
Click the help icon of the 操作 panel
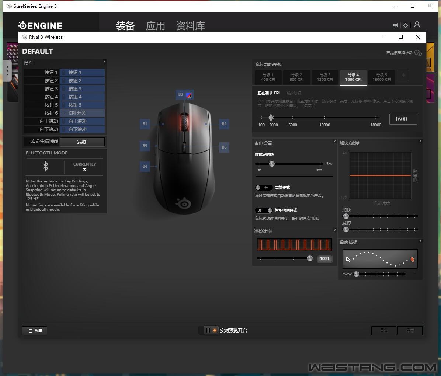tap(105, 61)
